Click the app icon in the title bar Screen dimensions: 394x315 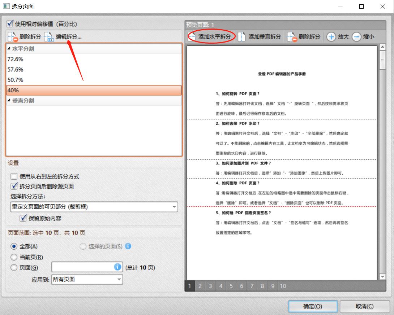pyautogui.click(x=6, y=6)
